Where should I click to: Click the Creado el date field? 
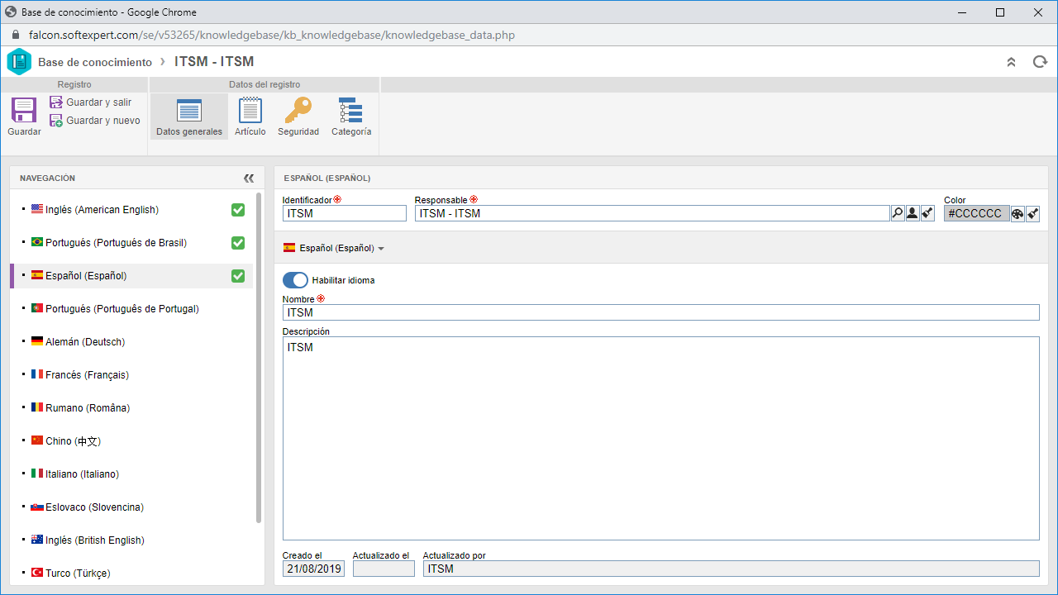click(x=313, y=569)
